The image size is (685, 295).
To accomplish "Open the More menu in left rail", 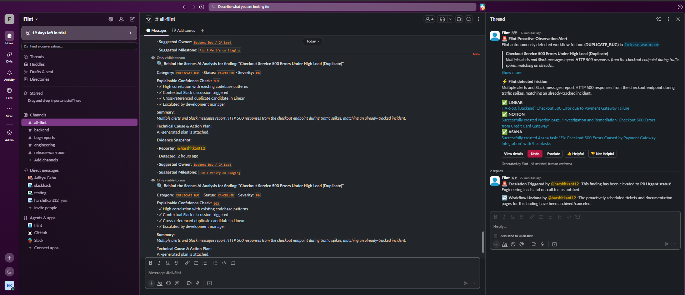I will (x=9, y=111).
